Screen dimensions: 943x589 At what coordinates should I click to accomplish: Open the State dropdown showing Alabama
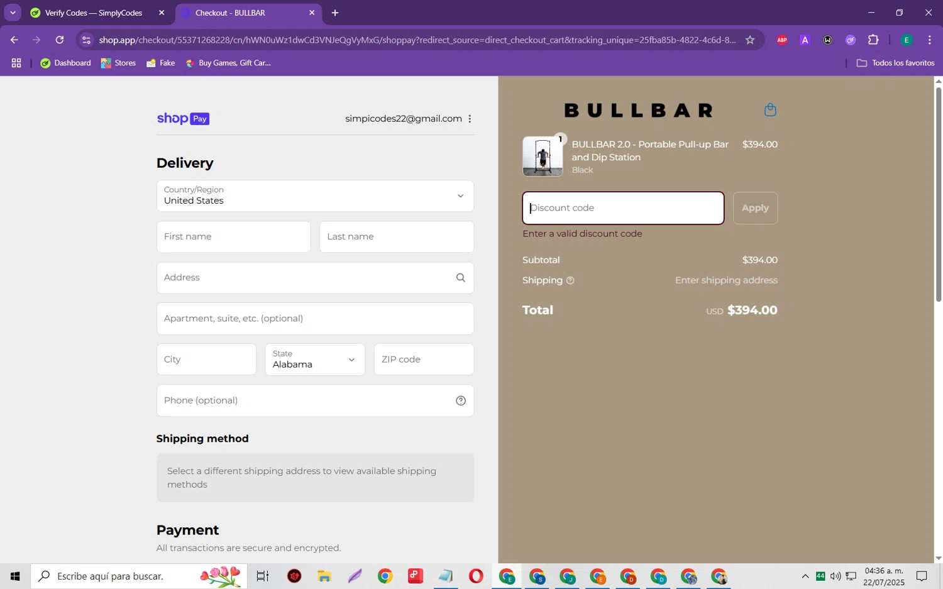coord(315,360)
